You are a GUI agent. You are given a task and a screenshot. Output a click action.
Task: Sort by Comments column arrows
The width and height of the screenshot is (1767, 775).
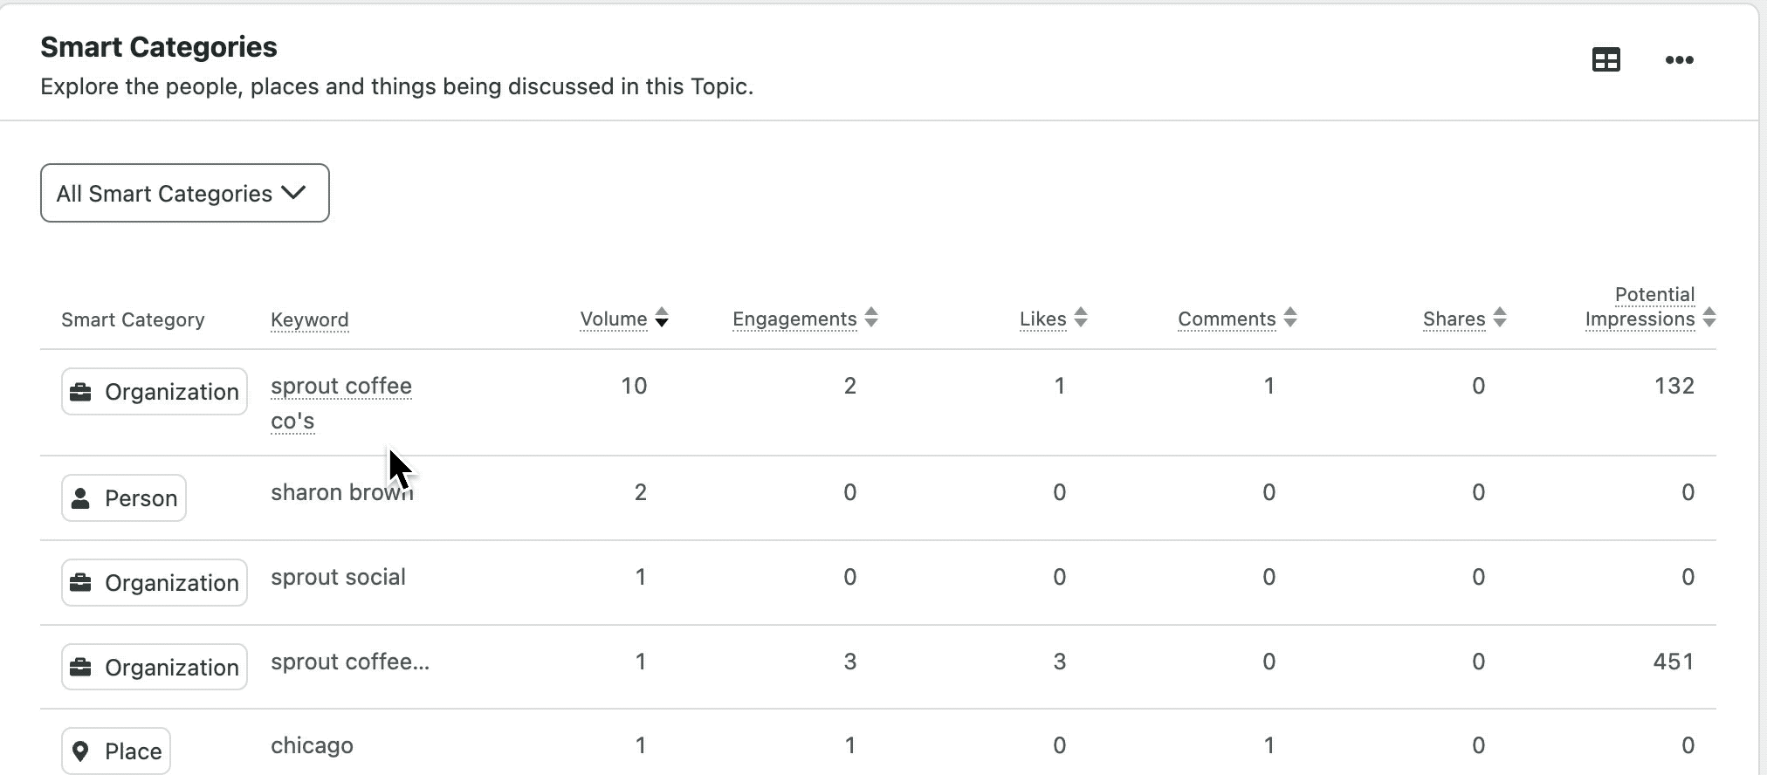(x=1290, y=318)
